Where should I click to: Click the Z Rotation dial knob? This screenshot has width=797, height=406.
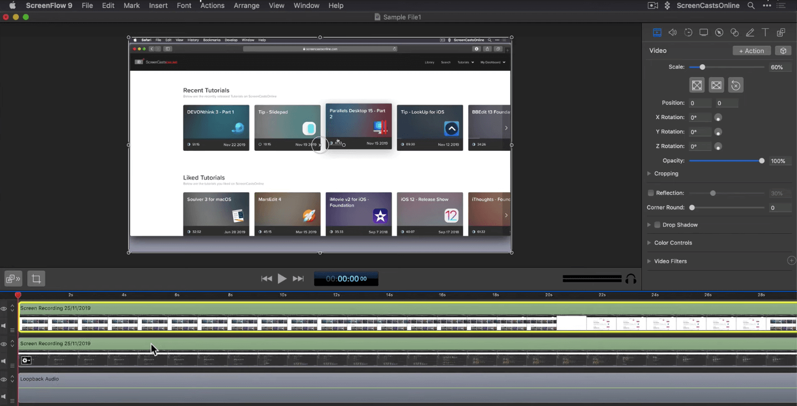click(718, 146)
